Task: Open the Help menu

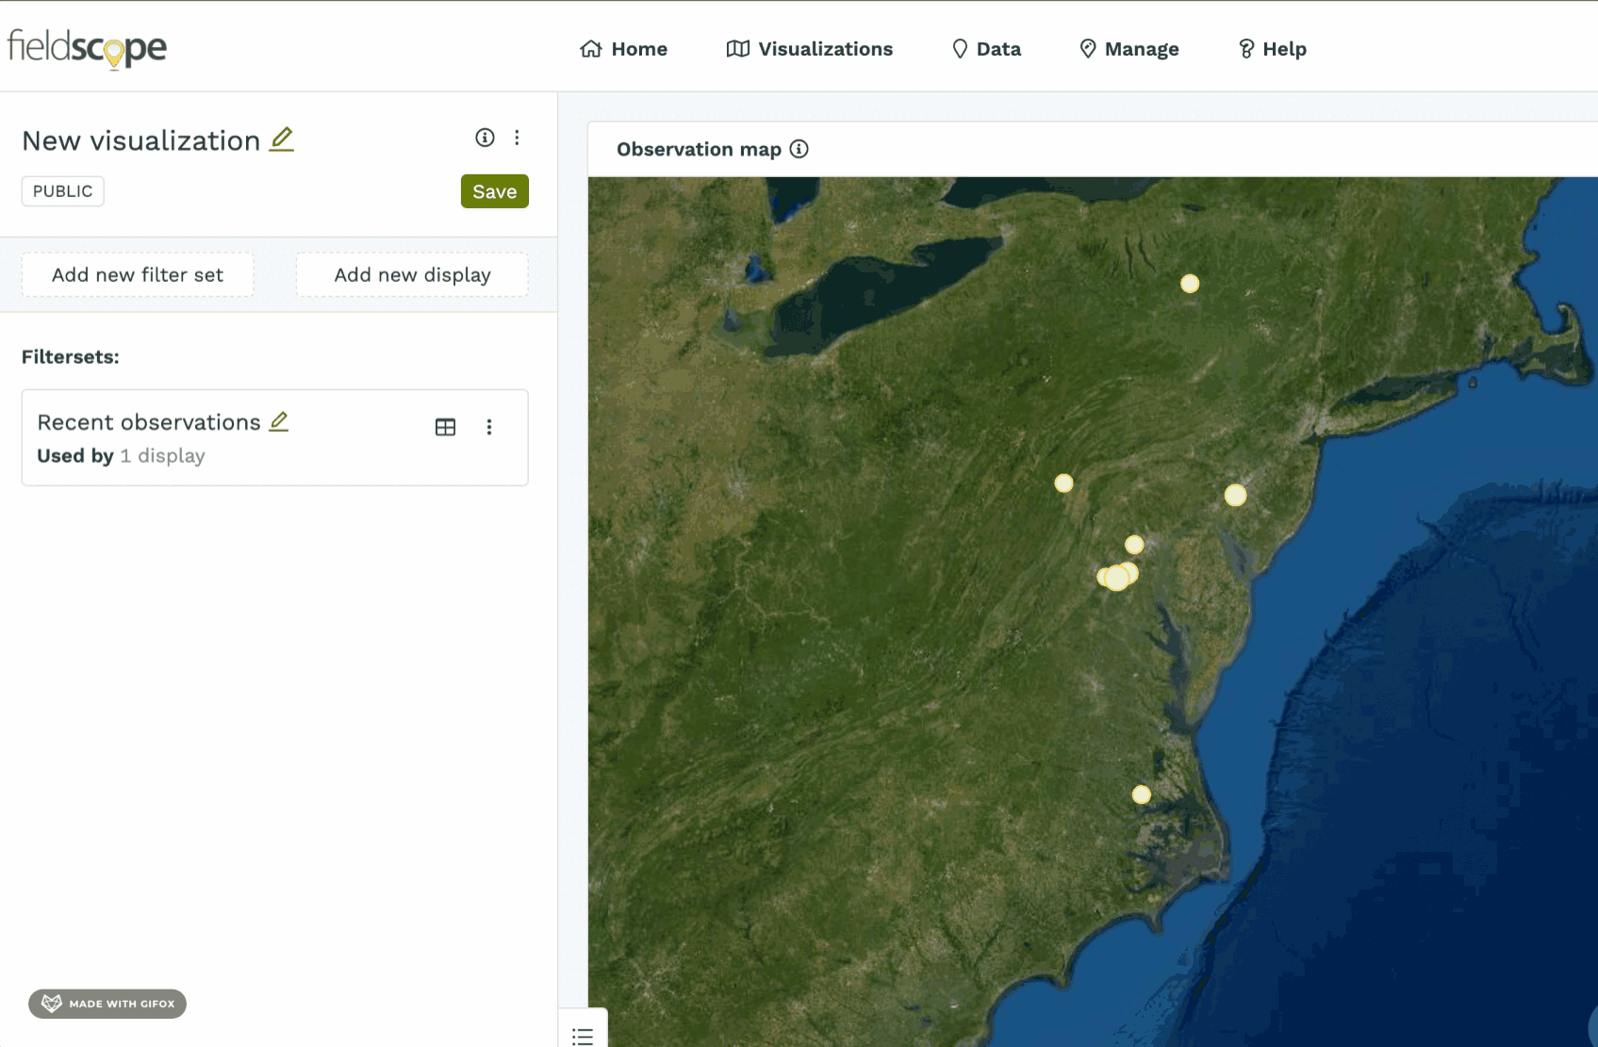Action: tap(1272, 49)
